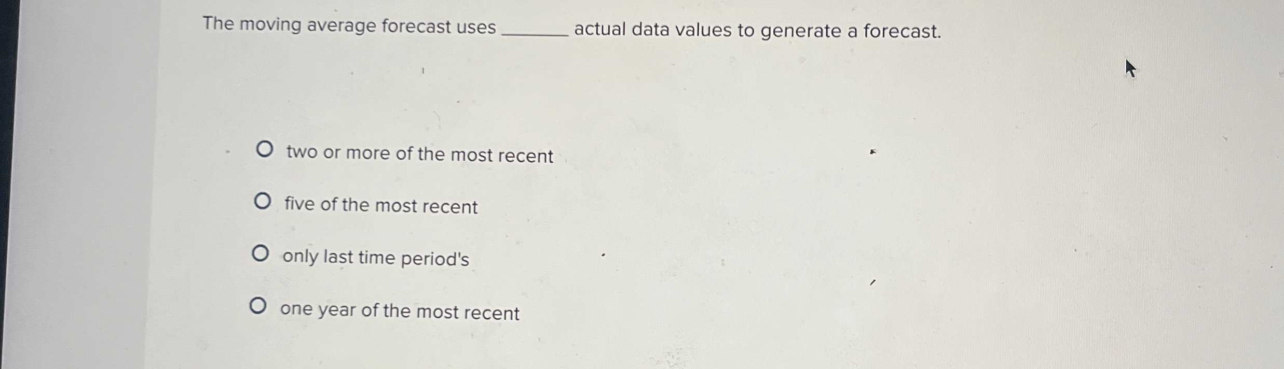Click the radio circle beside "one year of the most recent"
This screenshot has width=1284, height=369.
point(259,306)
